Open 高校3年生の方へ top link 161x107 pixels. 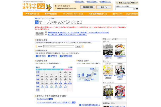click(80, 2)
